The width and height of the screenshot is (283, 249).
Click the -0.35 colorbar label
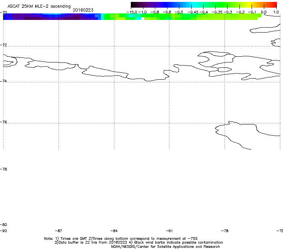coord(217,12)
